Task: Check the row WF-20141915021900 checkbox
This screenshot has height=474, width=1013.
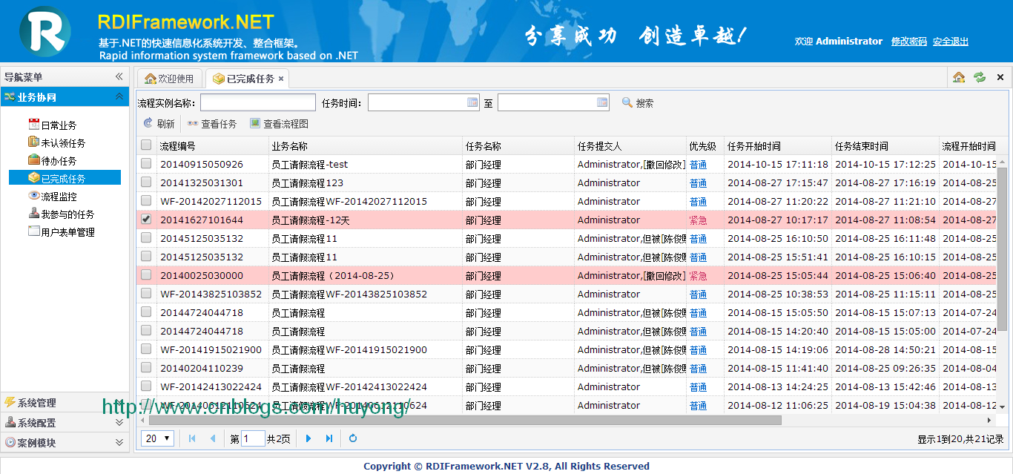Action: (146, 349)
